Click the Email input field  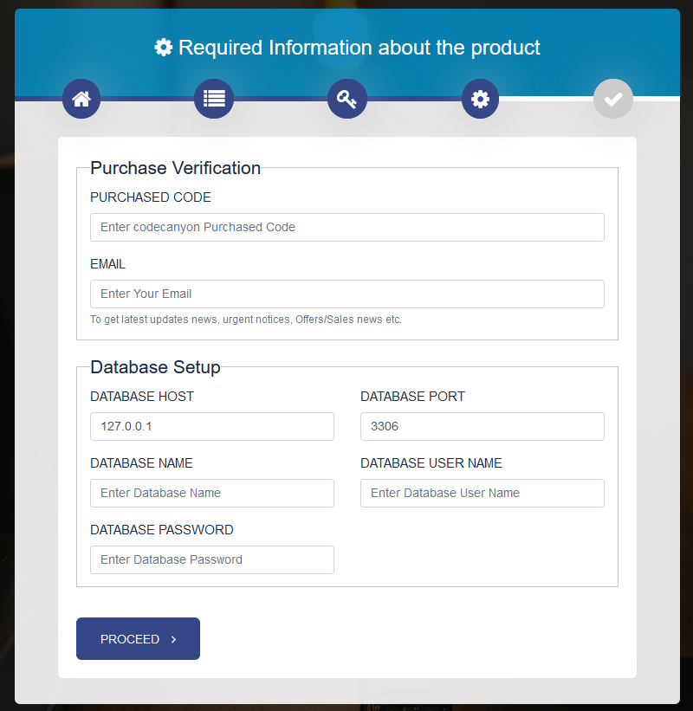(x=346, y=294)
